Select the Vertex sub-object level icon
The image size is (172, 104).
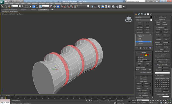click(x=138, y=55)
